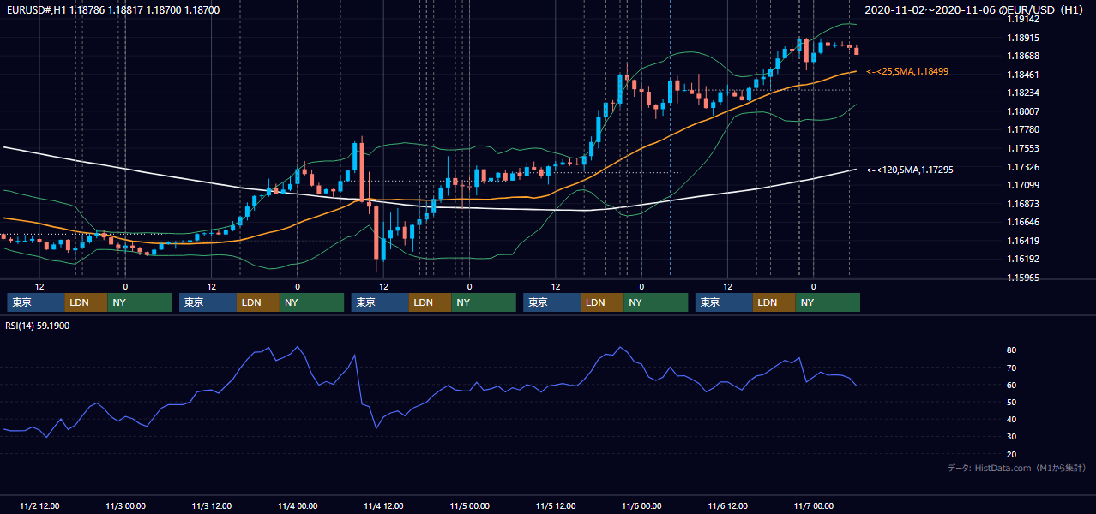Click the rightmost LDN session bar

(x=774, y=302)
